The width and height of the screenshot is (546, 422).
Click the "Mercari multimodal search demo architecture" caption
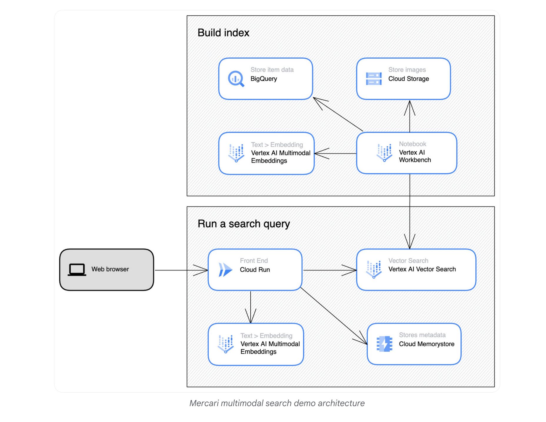[x=277, y=403]
